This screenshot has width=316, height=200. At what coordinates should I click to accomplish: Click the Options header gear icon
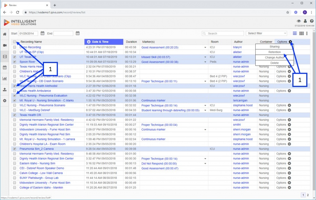tap(290, 42)
